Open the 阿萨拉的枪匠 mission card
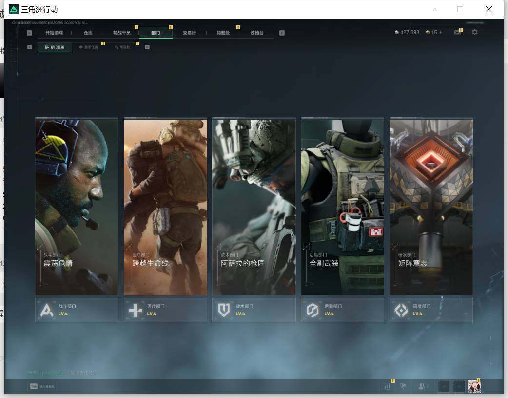 pyautogui.click(x=254, y=207)
